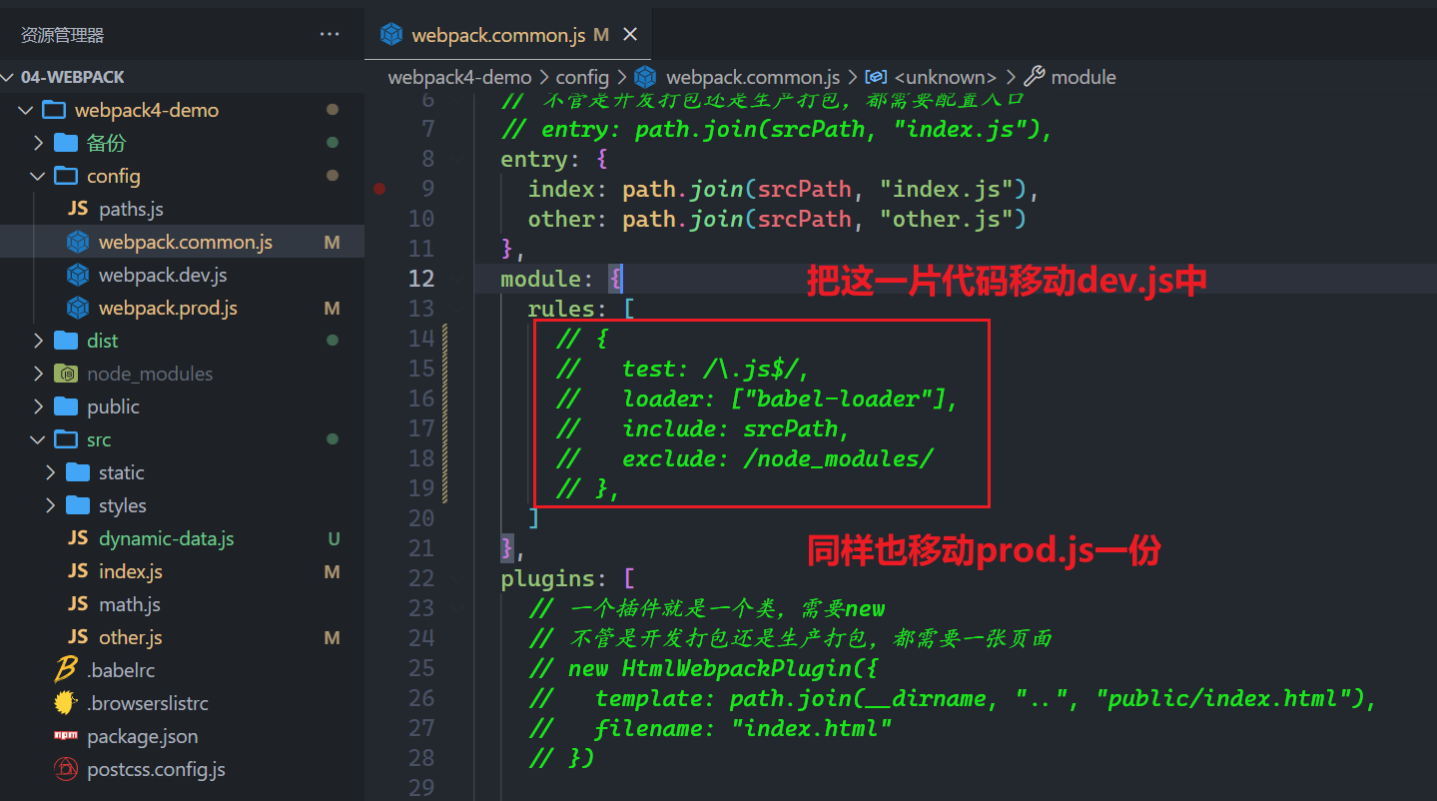Click the JS icon of index.js
1437x801 pixels.
click(78, 571)
